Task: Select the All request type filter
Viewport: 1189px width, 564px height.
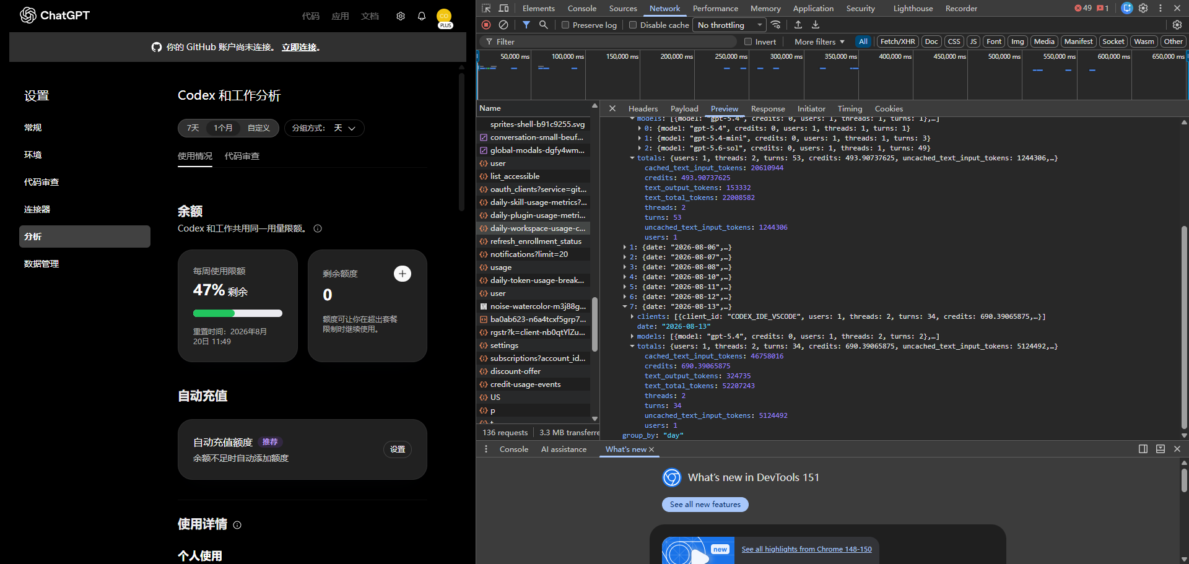Action: click(x=863, y=41)
